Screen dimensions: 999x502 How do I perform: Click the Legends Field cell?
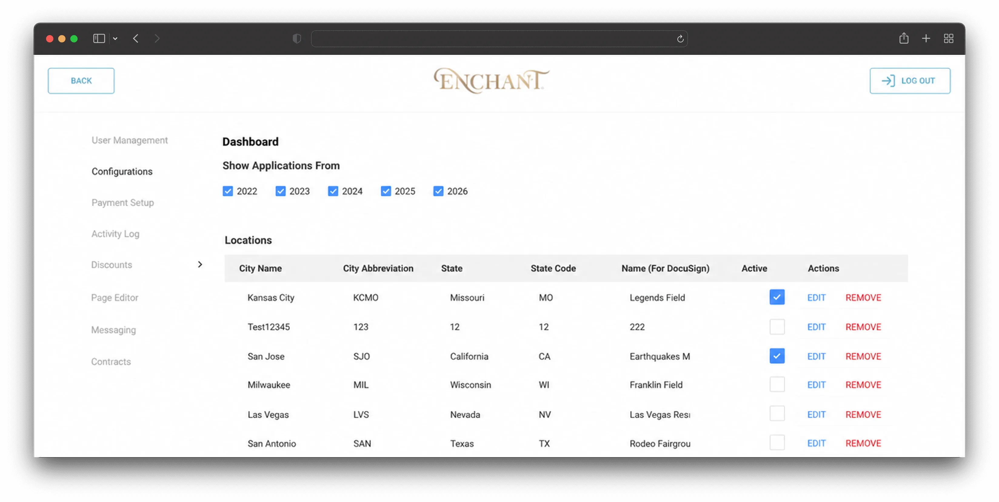tap(657, 298)
